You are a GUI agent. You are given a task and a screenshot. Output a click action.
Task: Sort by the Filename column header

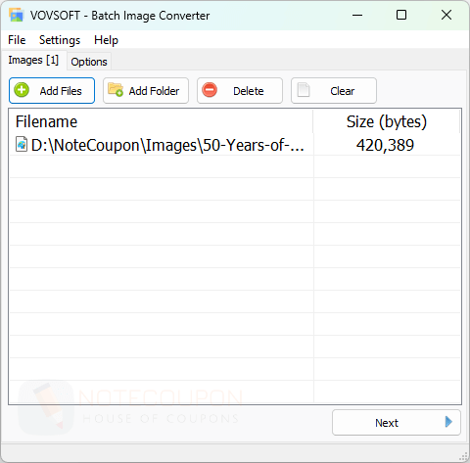pos(162,121)
